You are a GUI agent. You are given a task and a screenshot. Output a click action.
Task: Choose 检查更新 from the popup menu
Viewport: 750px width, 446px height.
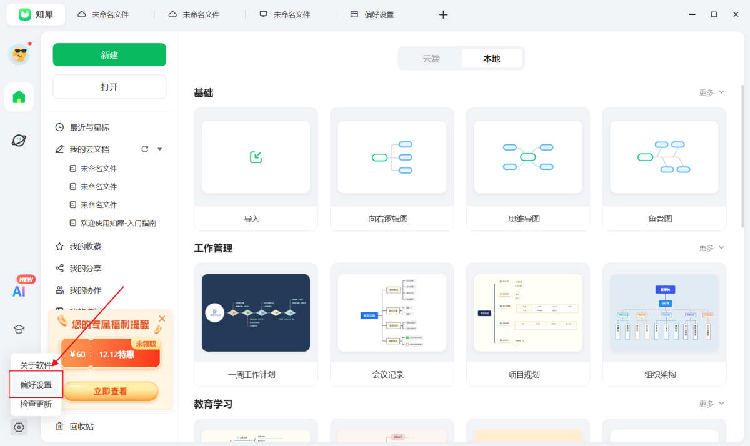pos(36,404)
